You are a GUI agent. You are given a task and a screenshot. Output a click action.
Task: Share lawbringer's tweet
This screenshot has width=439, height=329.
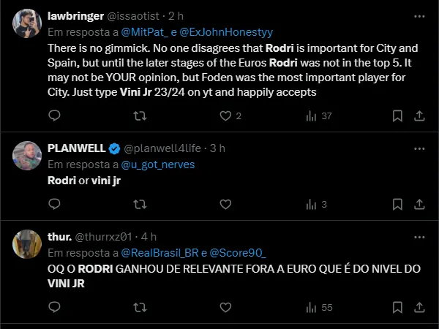point(420,116)
